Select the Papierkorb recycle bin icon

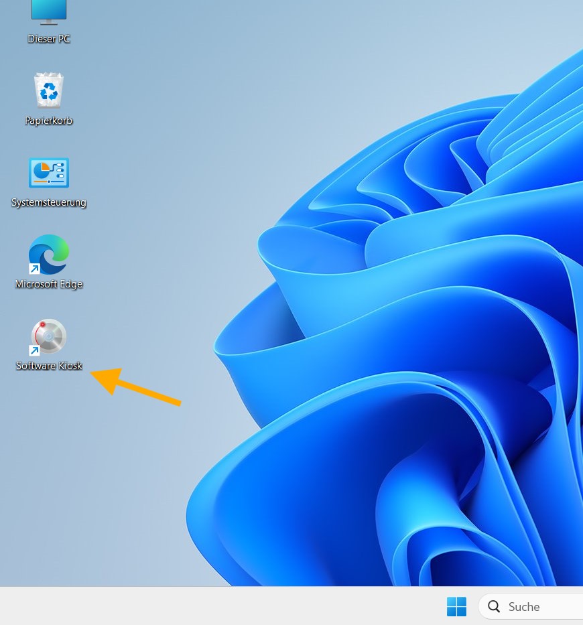[x=49, y=90]
